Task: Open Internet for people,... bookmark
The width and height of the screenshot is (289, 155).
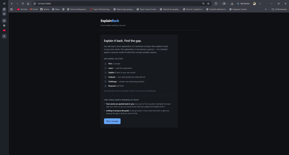Action: (x=170, y=9)
